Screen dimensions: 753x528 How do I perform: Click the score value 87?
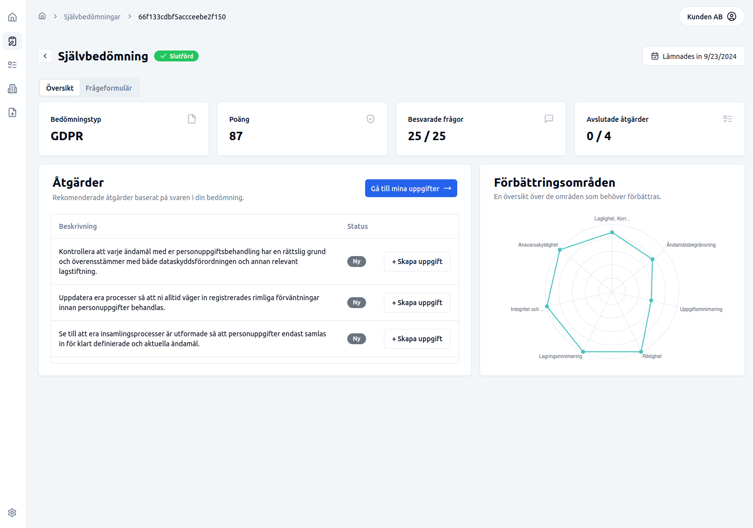point(236,136)
